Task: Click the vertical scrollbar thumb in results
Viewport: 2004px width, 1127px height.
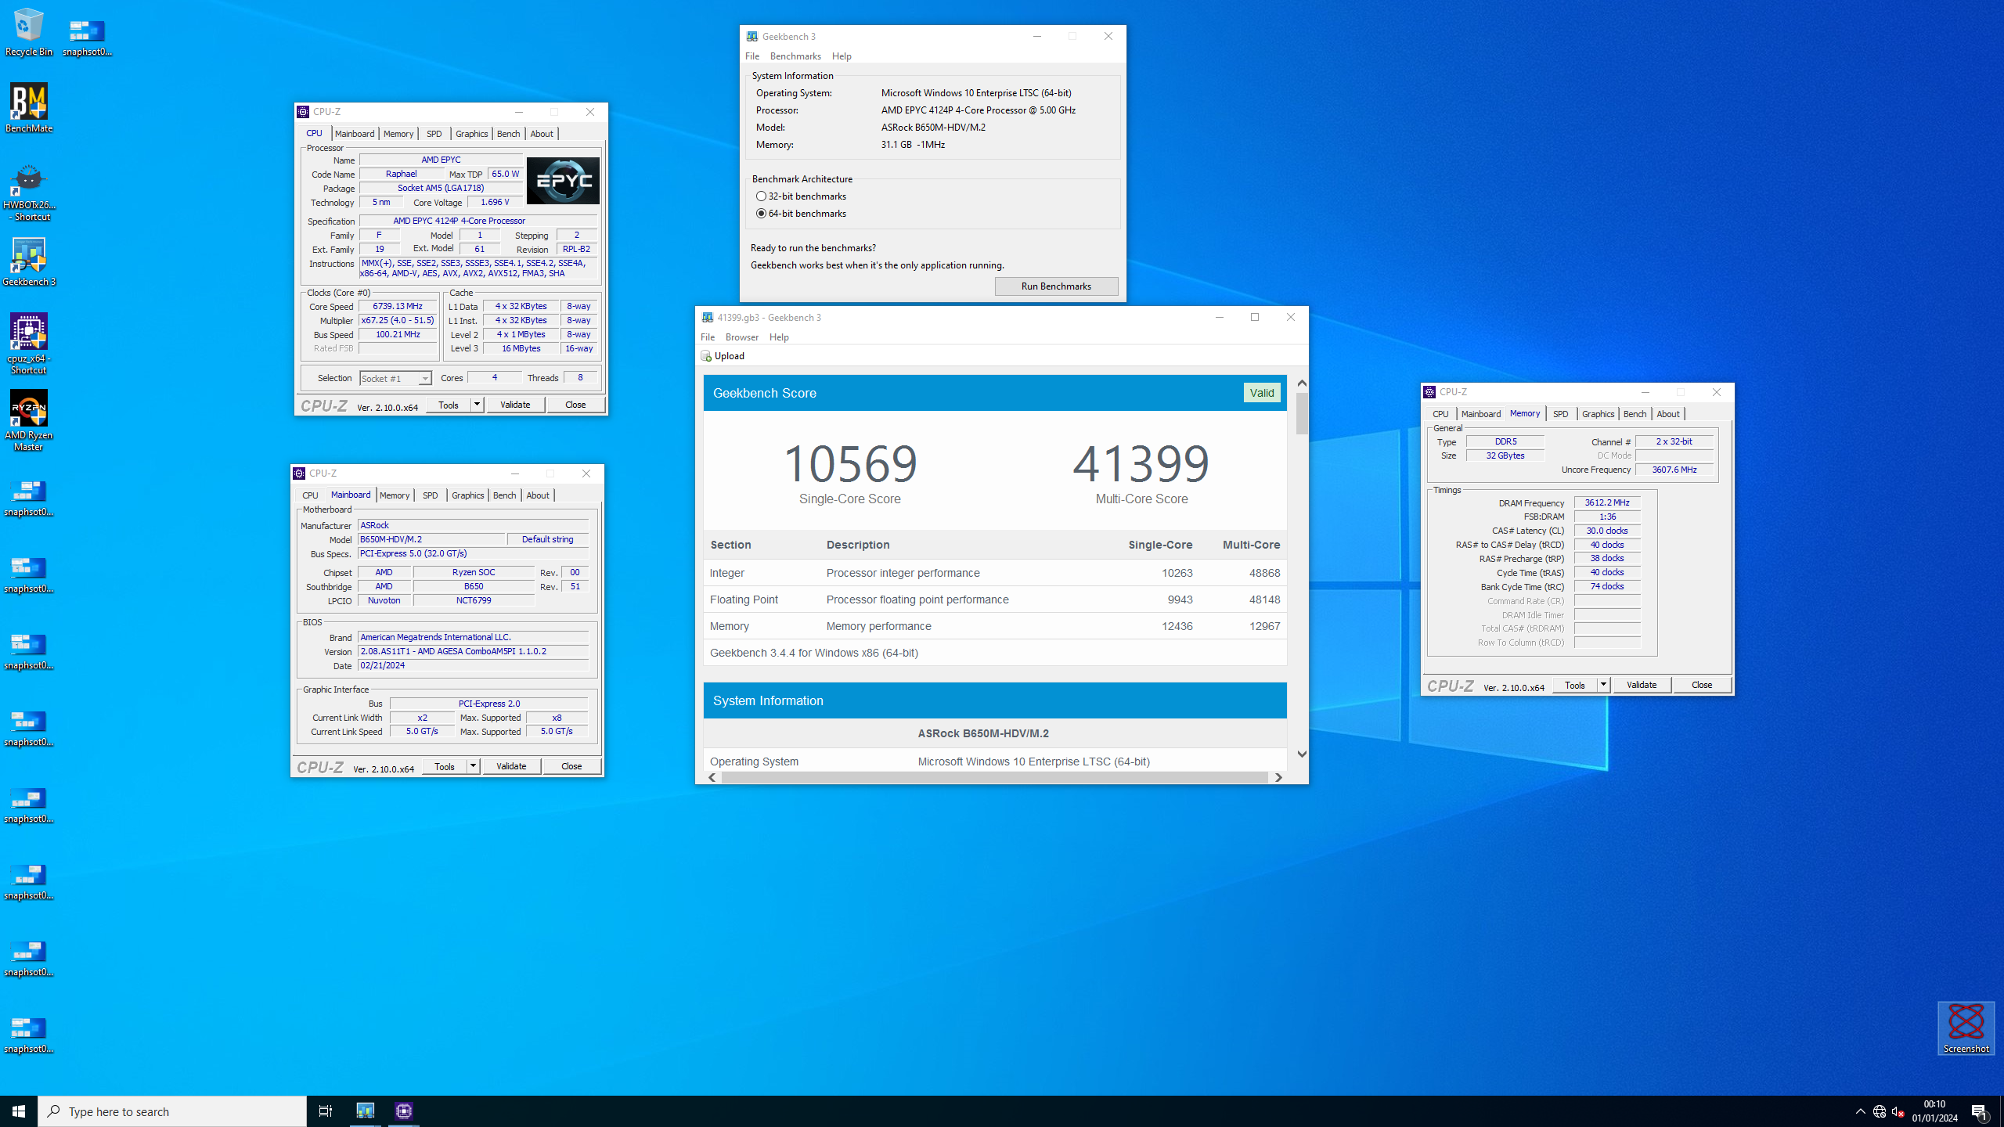Action: [x=1301, y=413]
